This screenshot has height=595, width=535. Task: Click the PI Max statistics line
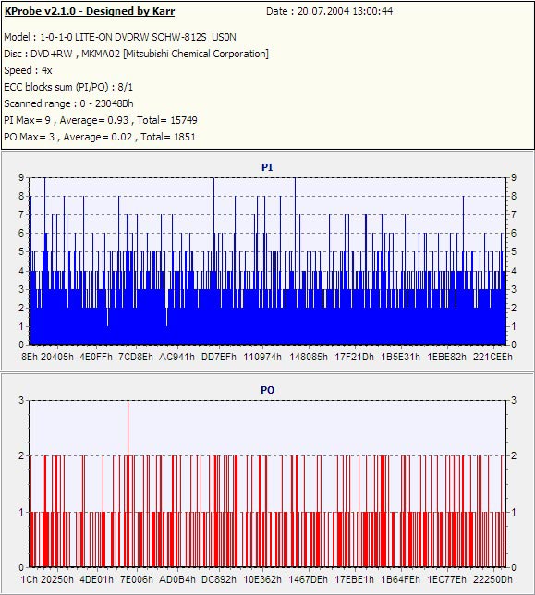coord(101,120)
